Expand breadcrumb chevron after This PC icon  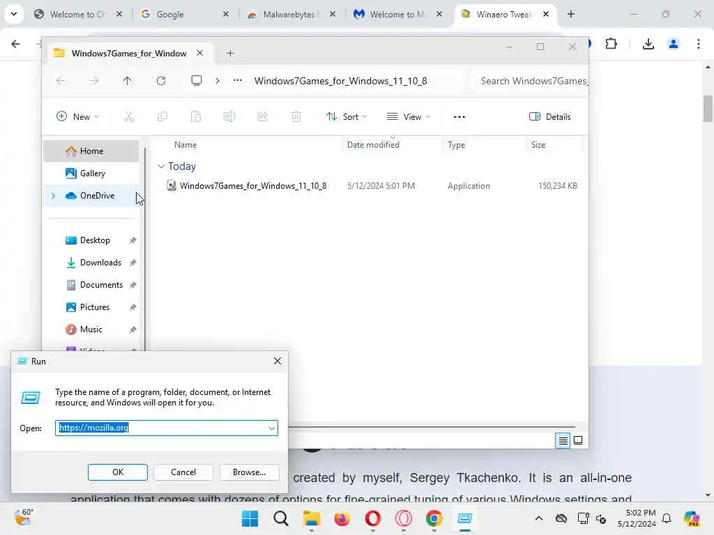[x=218, y=81]
